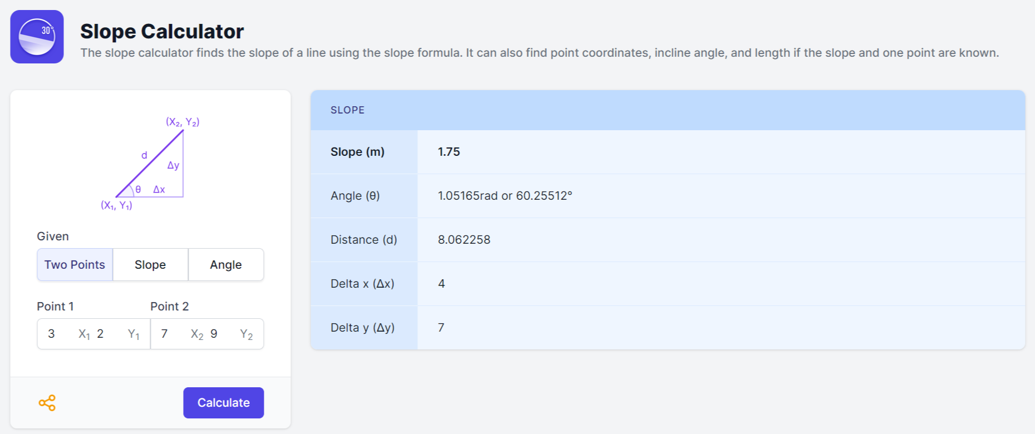Click the Slope Calculator app logo icon

(x=37, y=37)
